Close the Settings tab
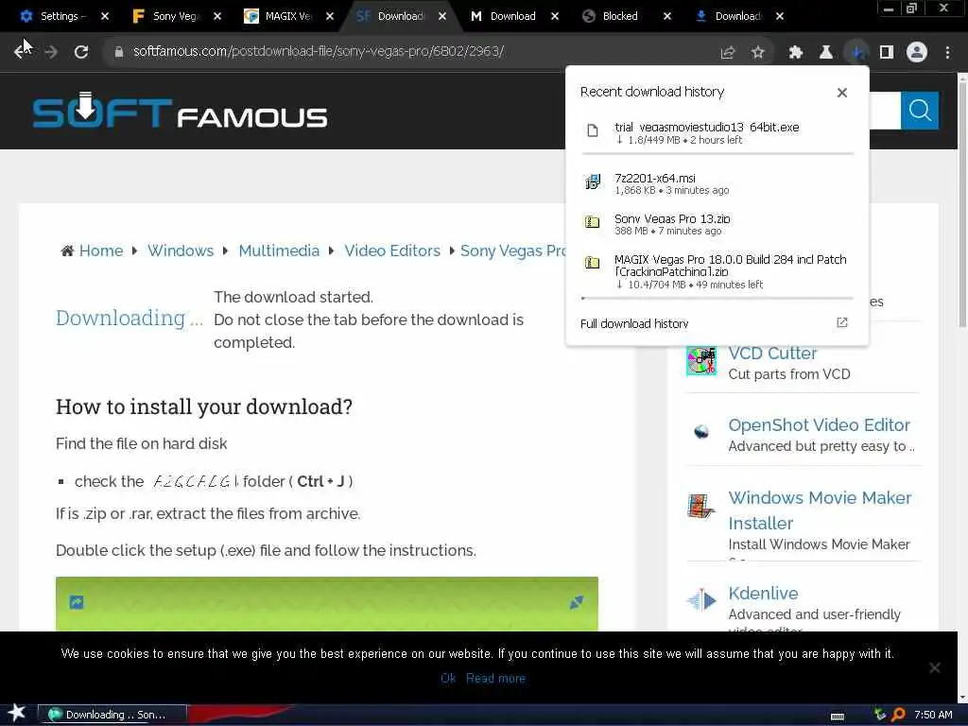The width and height of the screenshot is (968, 726). coord(105,16)
